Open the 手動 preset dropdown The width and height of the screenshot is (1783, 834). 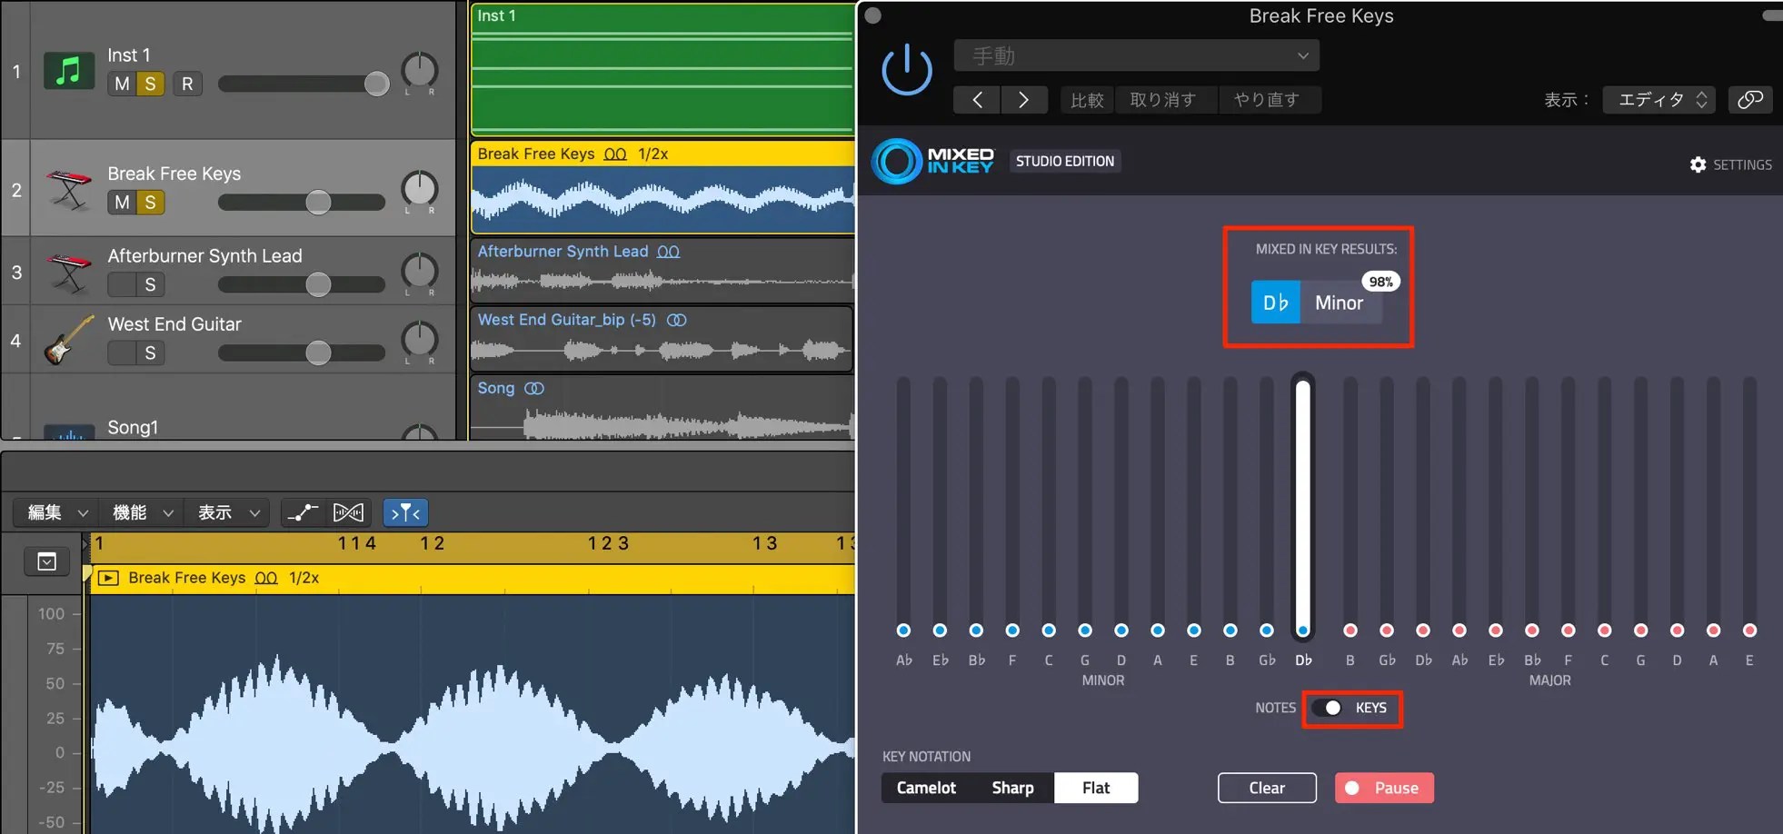pos(1136,55)
